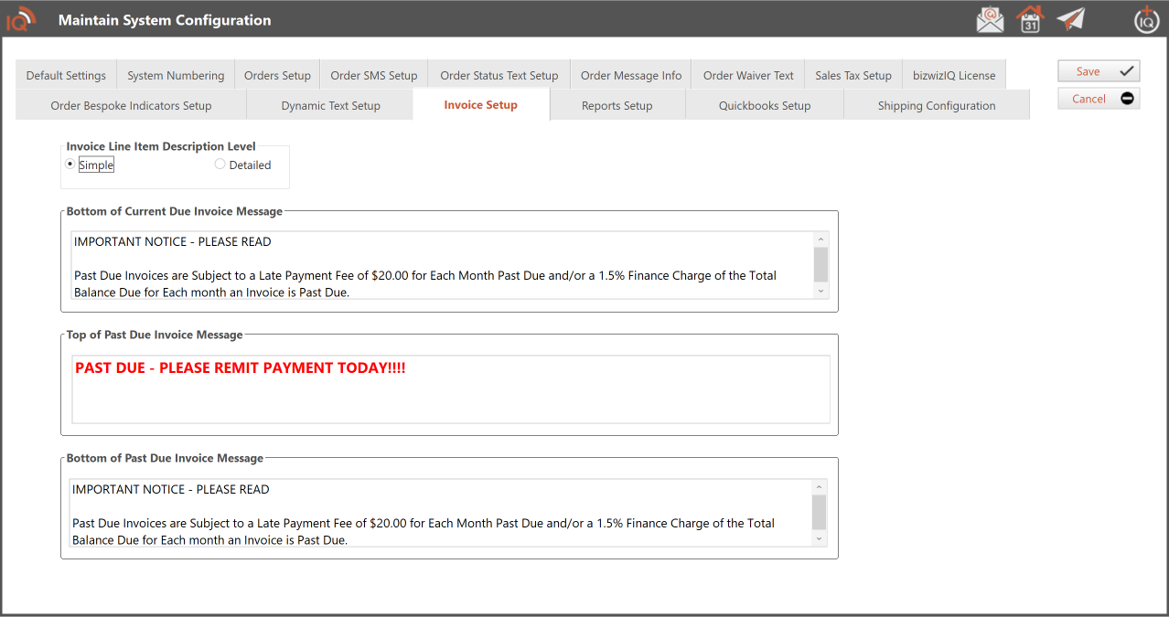Open the calendar icon in header
Image resolution: width=1169 pixels, height=617 pixels.
click(1030, 19)
